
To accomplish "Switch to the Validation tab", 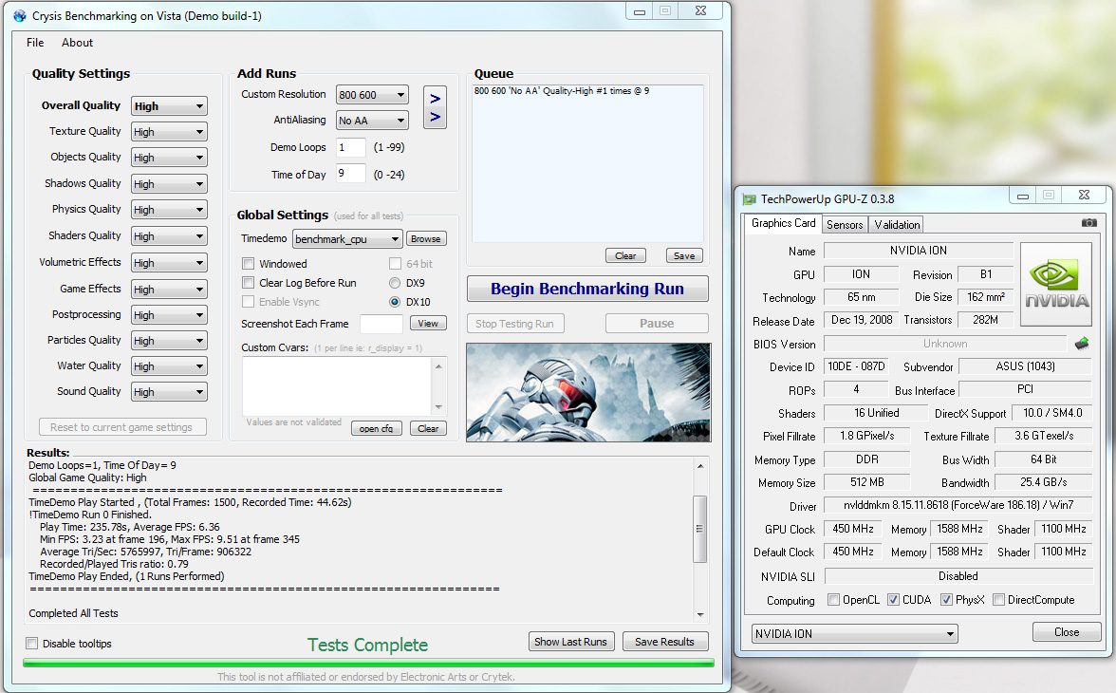I will pos(897,224).
